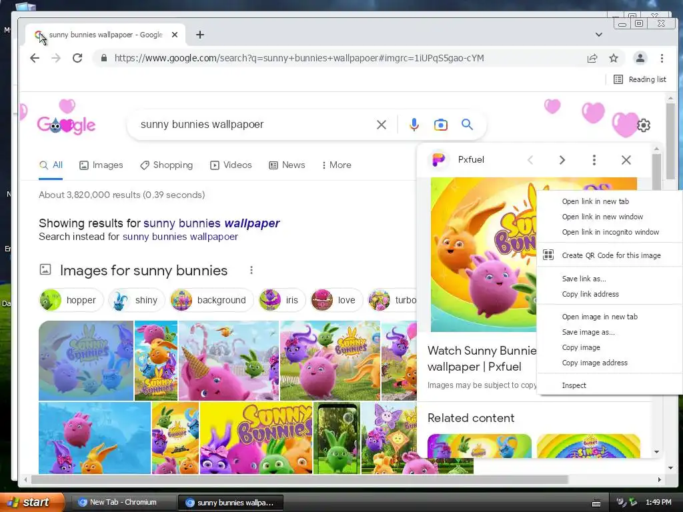683x512 pixels.
Task: Expand the More search options
Action: point(337,165)
